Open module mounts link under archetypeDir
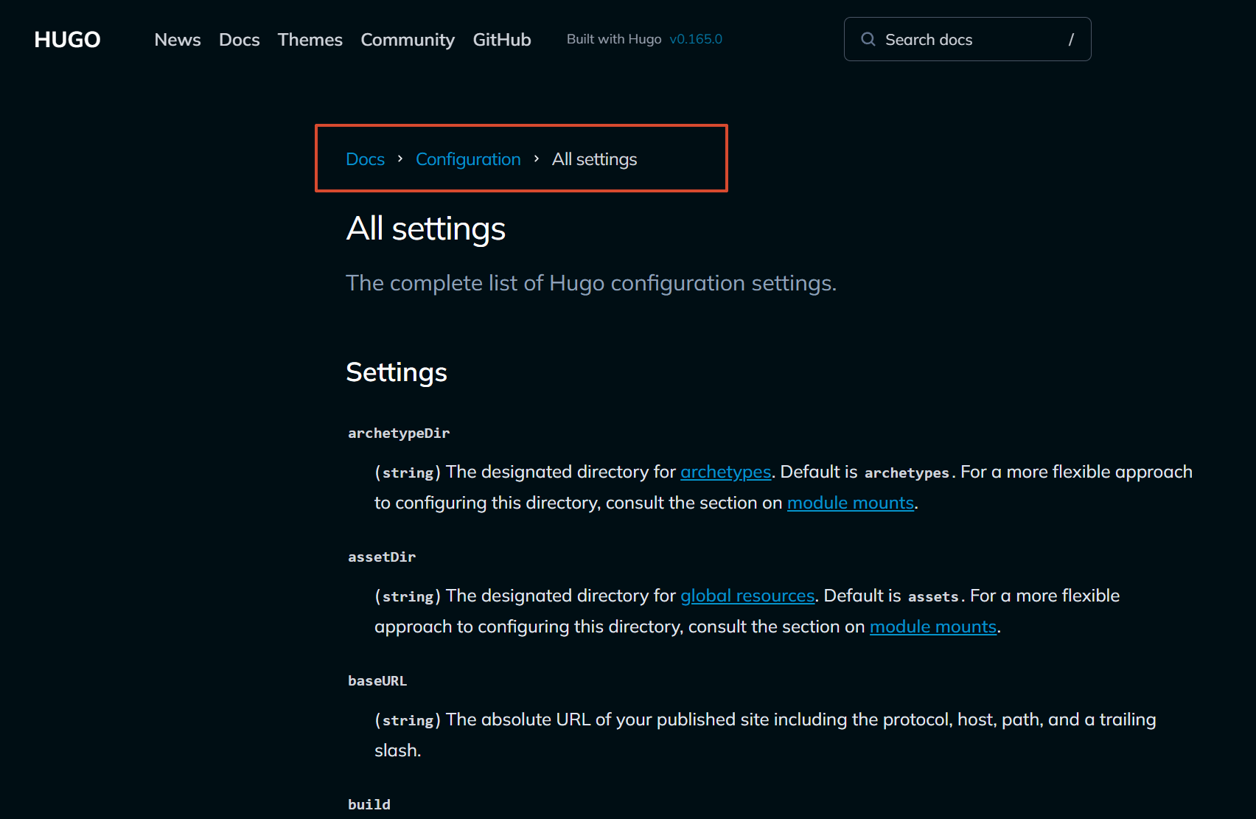Screen dimensions: 1256x819 (x=851, y=503)
